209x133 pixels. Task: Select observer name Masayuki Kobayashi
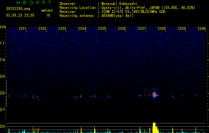[119, 4]
